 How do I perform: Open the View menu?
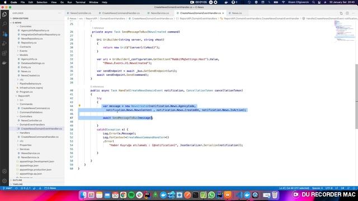[54, 2]
